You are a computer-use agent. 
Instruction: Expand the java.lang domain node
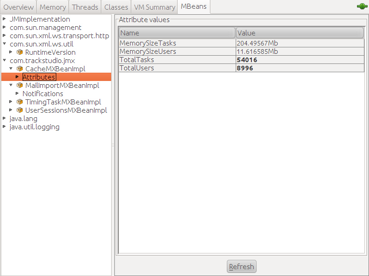pyautogui.click(x=5, y=119)
